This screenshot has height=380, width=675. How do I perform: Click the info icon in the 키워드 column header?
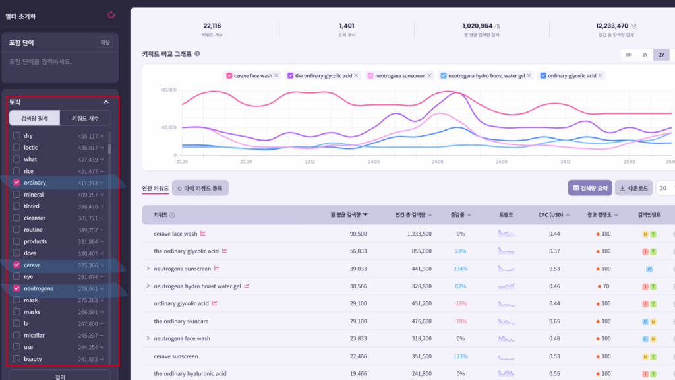click(x=172, y=215)
